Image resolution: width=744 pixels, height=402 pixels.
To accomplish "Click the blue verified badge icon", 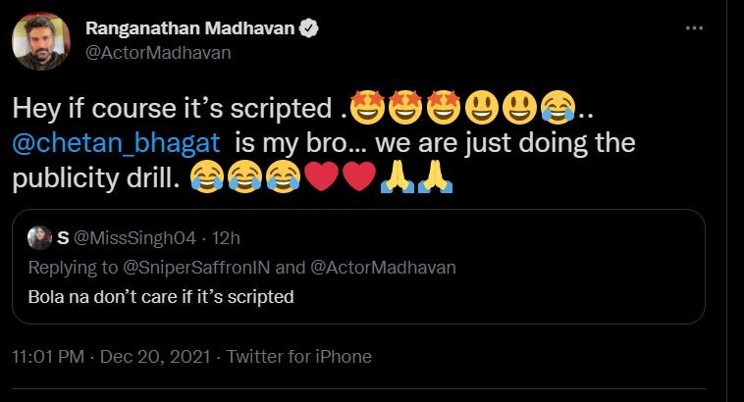I will (x=310, y=28).
